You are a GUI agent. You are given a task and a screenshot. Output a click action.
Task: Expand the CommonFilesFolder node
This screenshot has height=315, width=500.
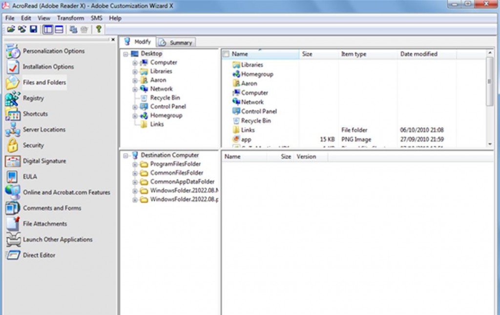point(135,173)
